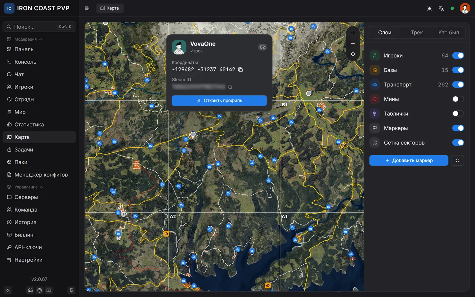Toggle the Сетка секторов grid switch

click(458, 143)
